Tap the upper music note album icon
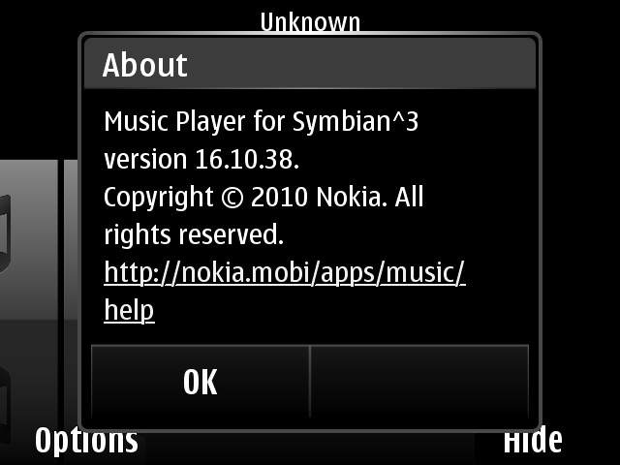This screenshot has height=465, width=620. 5,233
